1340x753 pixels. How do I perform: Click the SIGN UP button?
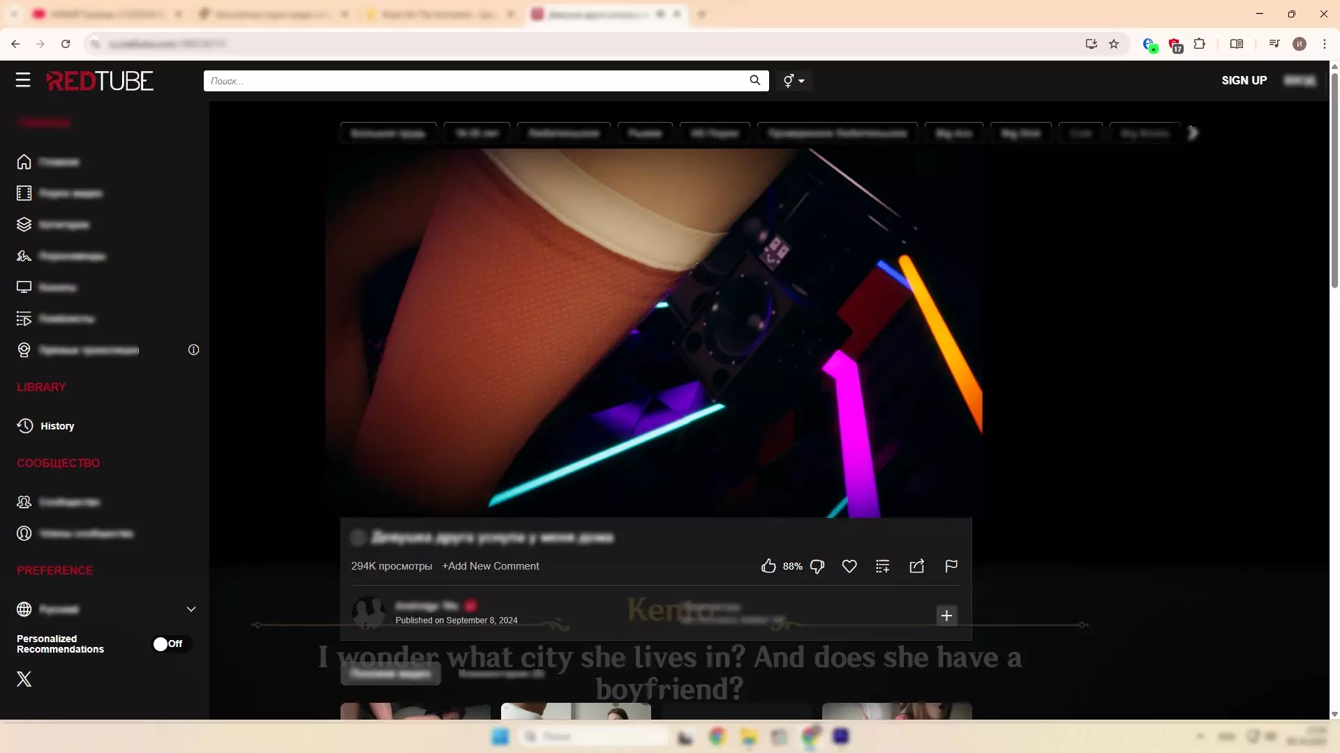[x=1244, y=80]
